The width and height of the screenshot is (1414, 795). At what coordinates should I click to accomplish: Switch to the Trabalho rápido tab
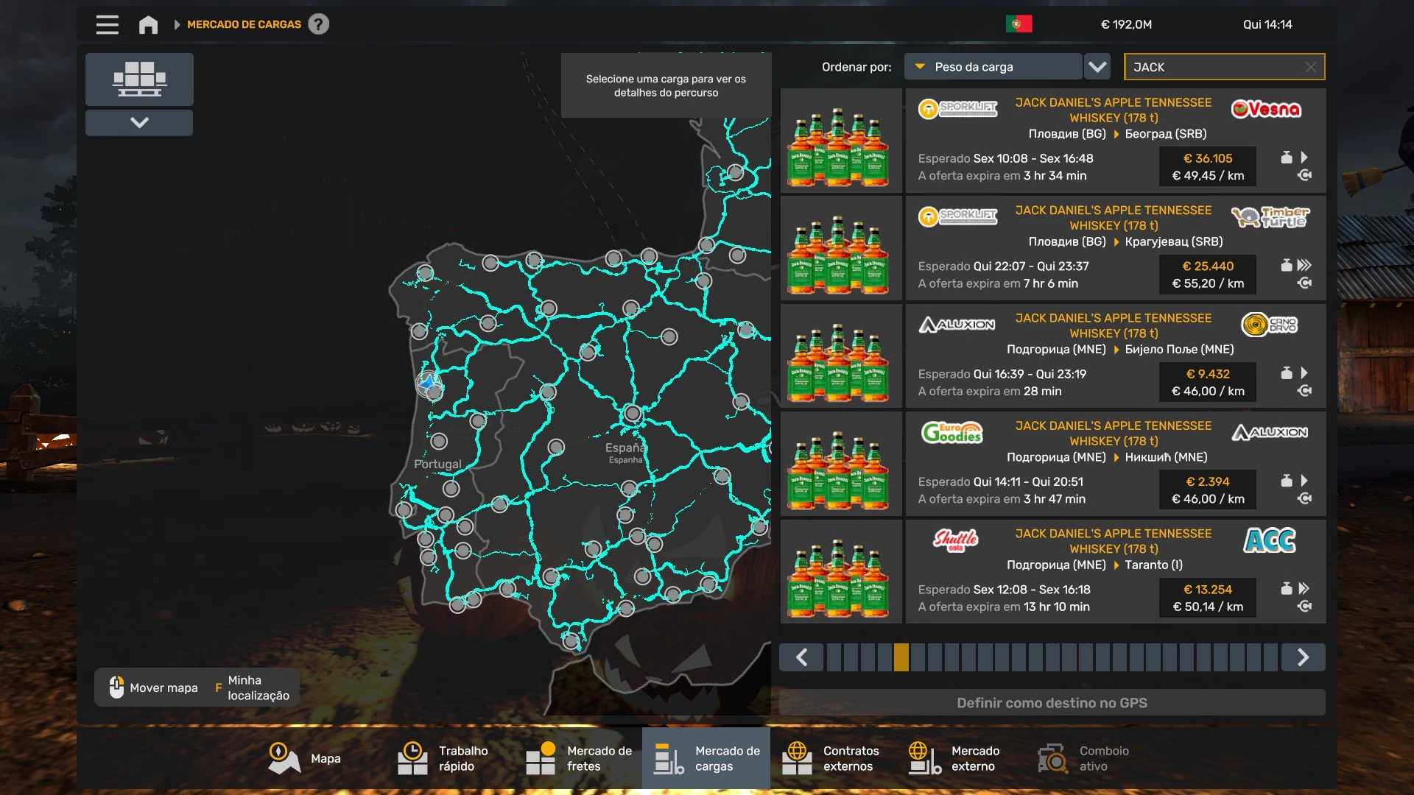(442, 758)
